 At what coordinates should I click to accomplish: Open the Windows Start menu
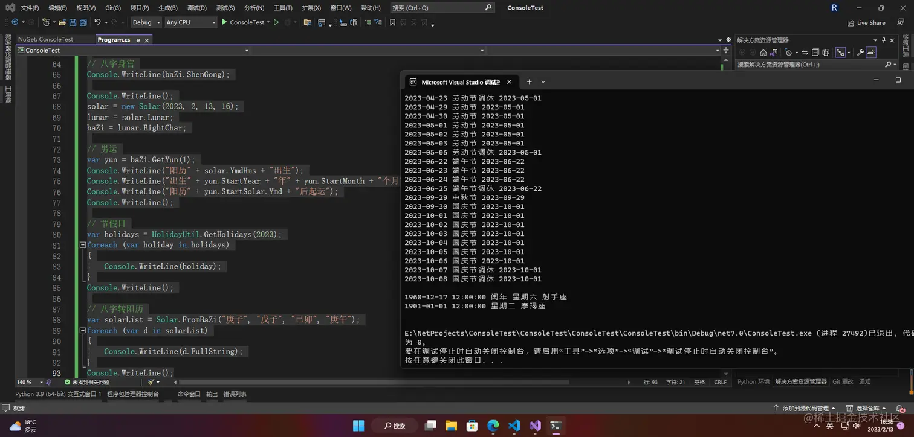[358, 426]
